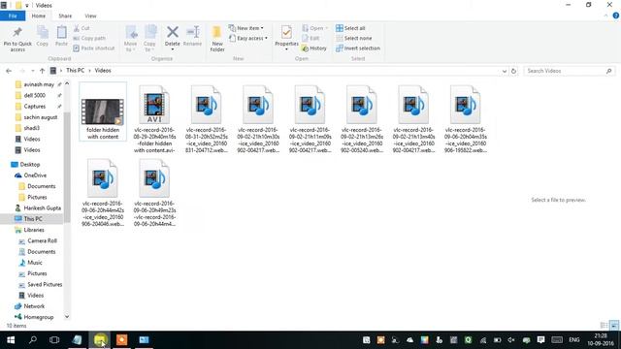
Task: Click the Back navigation arrow
Action: [9, 71]
